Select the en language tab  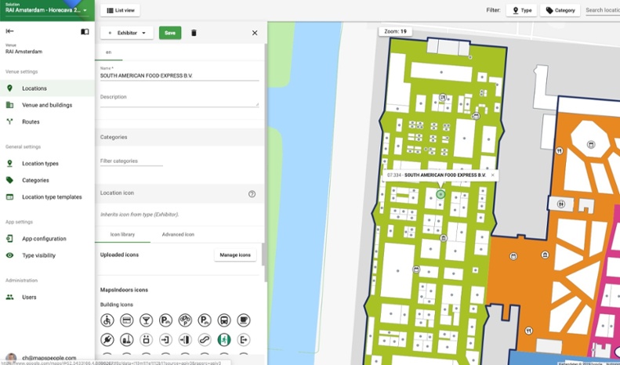point(108,52)
